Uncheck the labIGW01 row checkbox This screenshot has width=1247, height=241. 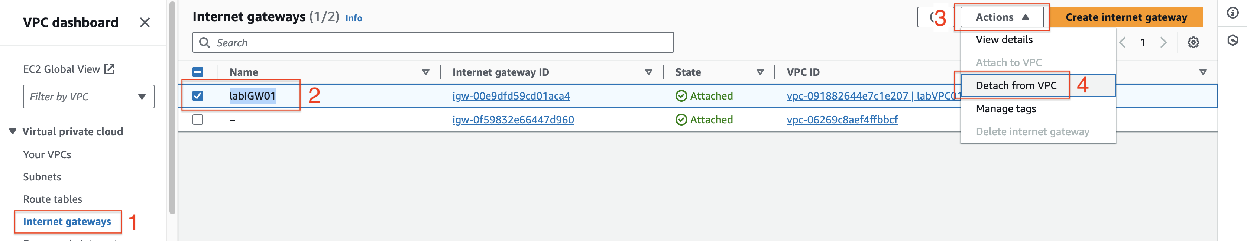[x=198, y=96]
